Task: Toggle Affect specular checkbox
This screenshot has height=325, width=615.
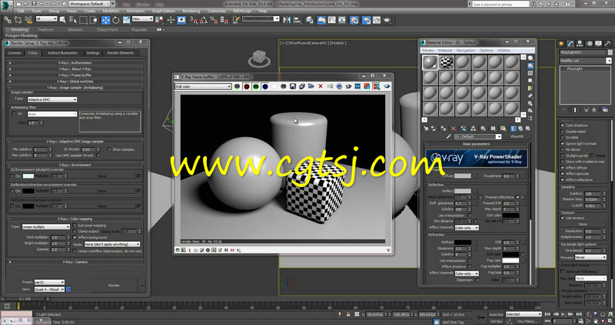Action: 563,174
